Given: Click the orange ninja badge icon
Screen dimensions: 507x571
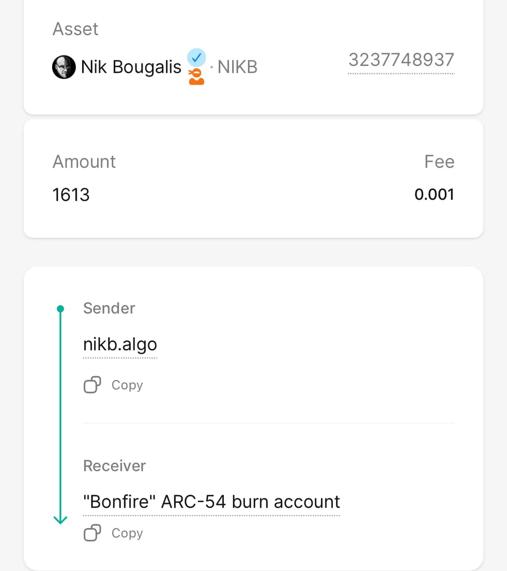Looking at the screenshot, I should 197,77.
